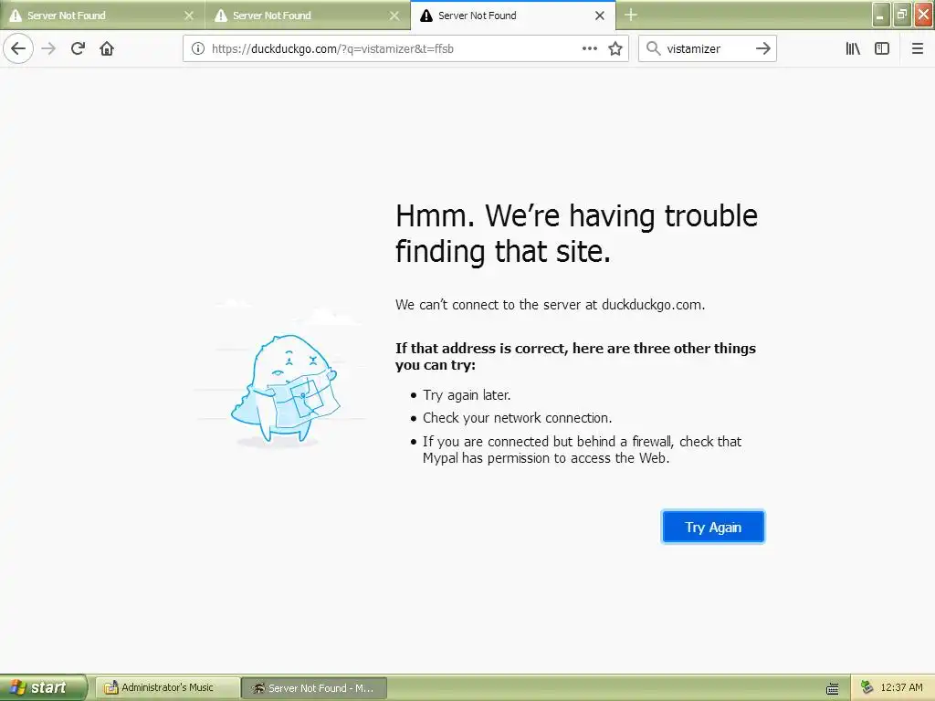Submit search with the go arrow
Screen dimensions: 935x701
tap(763, 48)
